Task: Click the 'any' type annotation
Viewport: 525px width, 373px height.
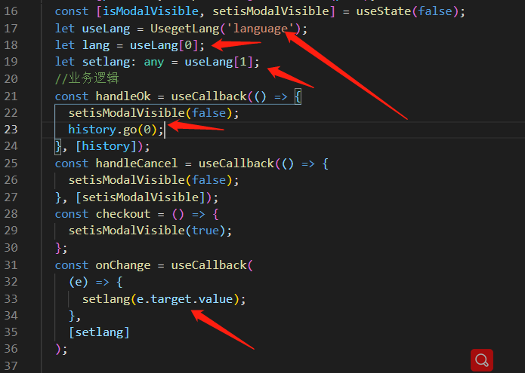Action: (153, 63)
